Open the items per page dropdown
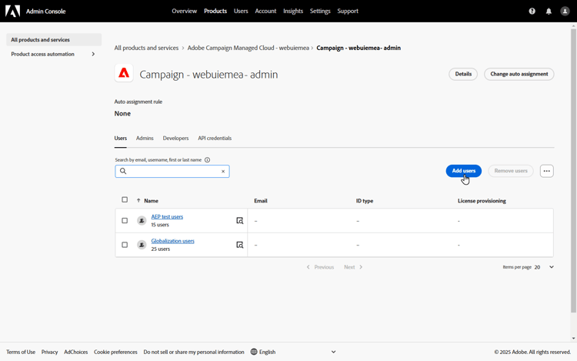577x361 pixels. (545, 267)
